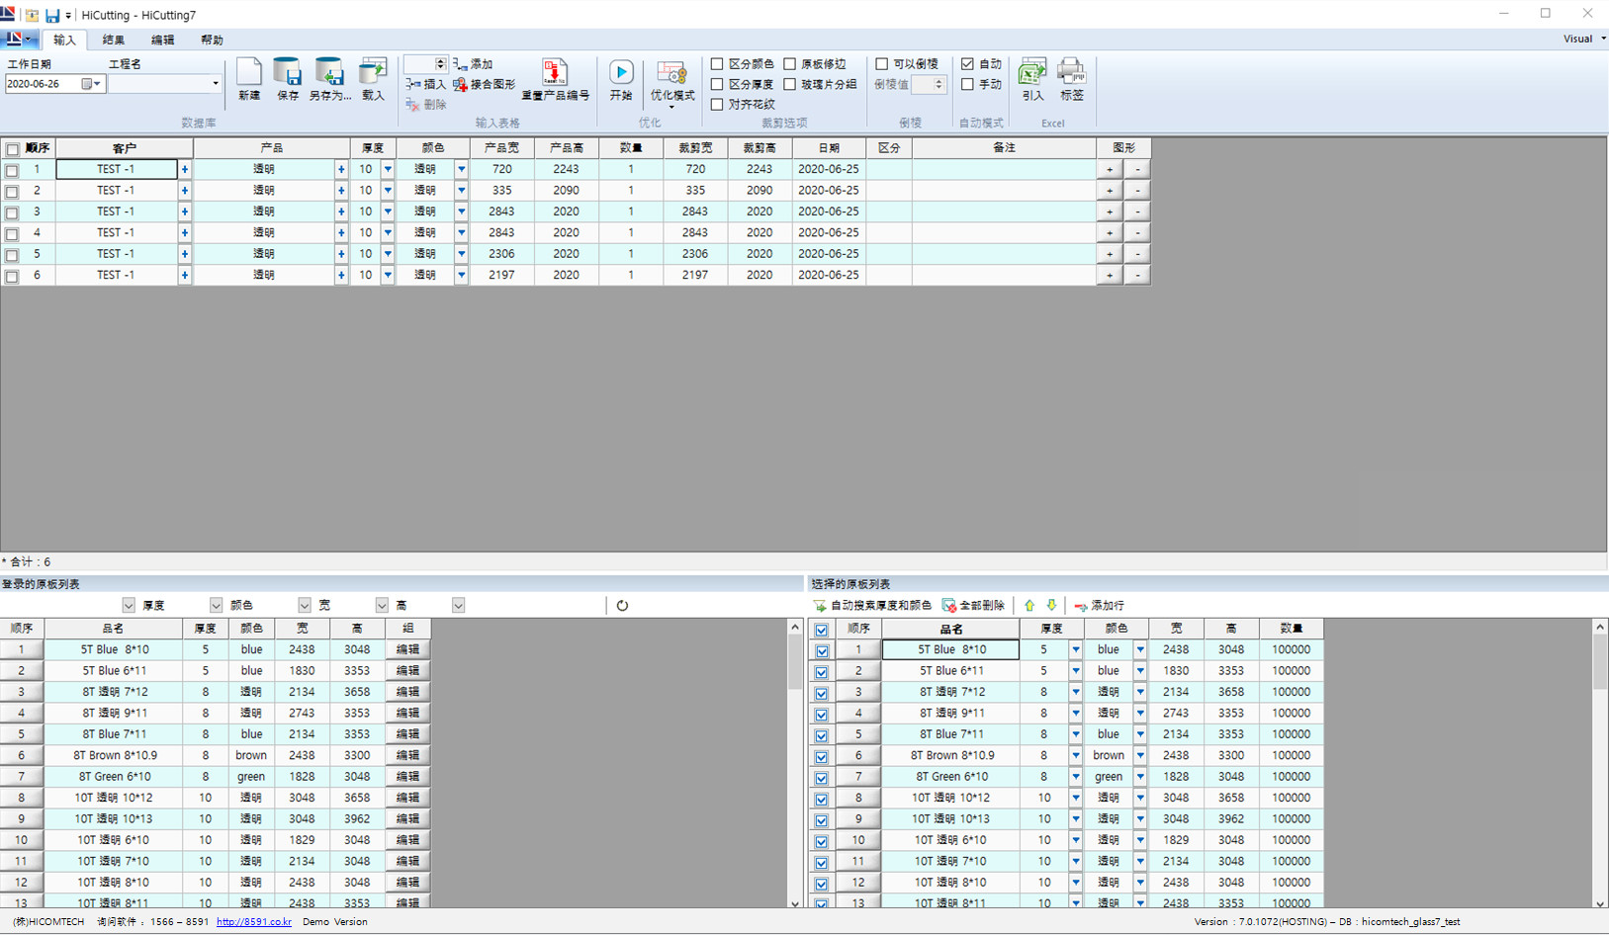Switch to the 结果 tab
Screen dimensions: 1609x935
[x=114, y=41]
